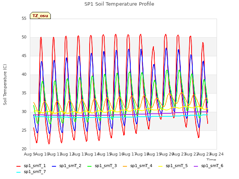Screen dimensions: 239x179
Task: Click the y-axis value 35
Action: [24, 93]
